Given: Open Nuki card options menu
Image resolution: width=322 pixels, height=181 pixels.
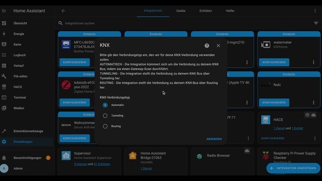Looking at the screenshot, I should pyautogui.click(x=313, y=103).
